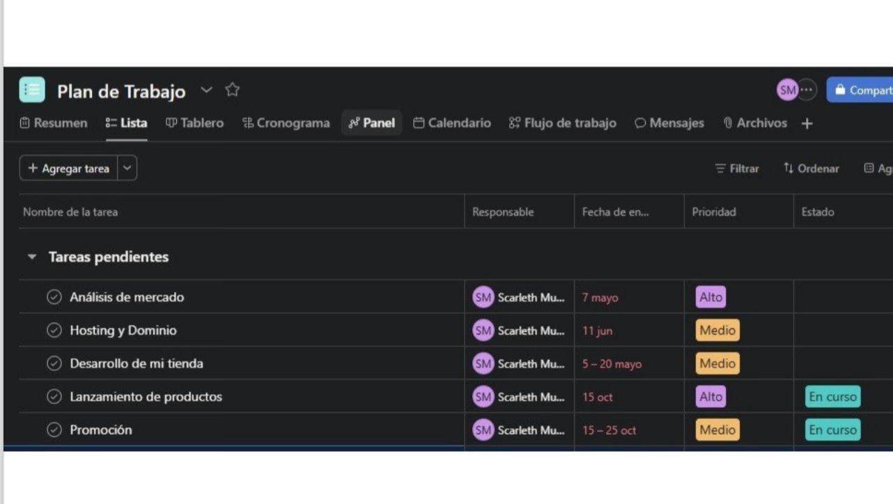Mark Promoción task as complete
Image resolution: width=893 pixels, height=504 pixels.
[54, 430]
